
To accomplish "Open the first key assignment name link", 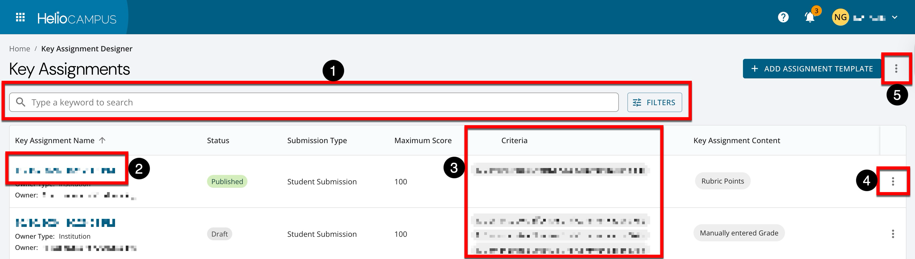I will (65, 170).
